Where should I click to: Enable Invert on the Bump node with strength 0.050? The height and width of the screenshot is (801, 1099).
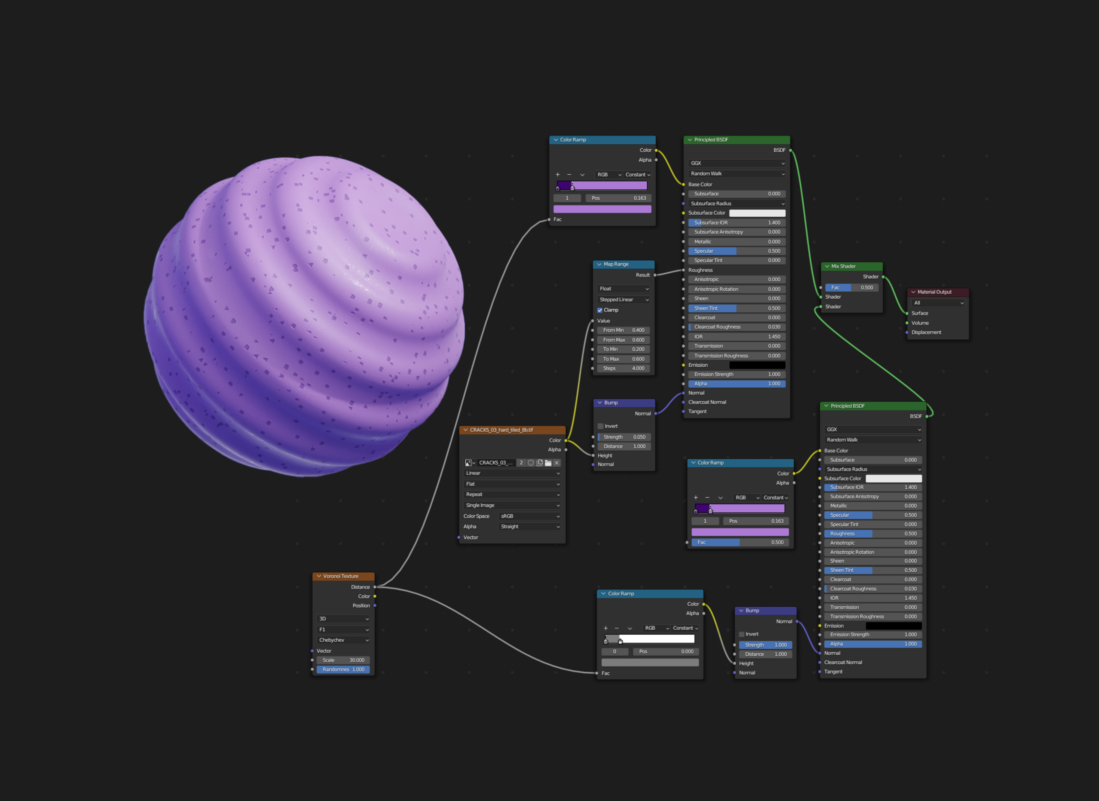click(600, 426)
